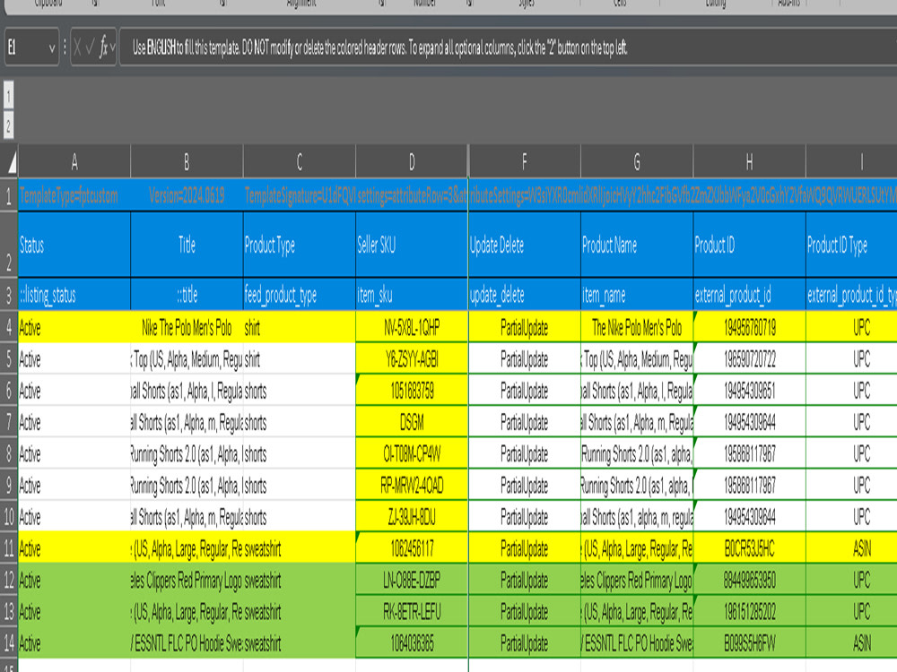Click SKU cell NV-5X8L-1QHP
The height and width of the screenshot is (672, 897).
[412, 327]
